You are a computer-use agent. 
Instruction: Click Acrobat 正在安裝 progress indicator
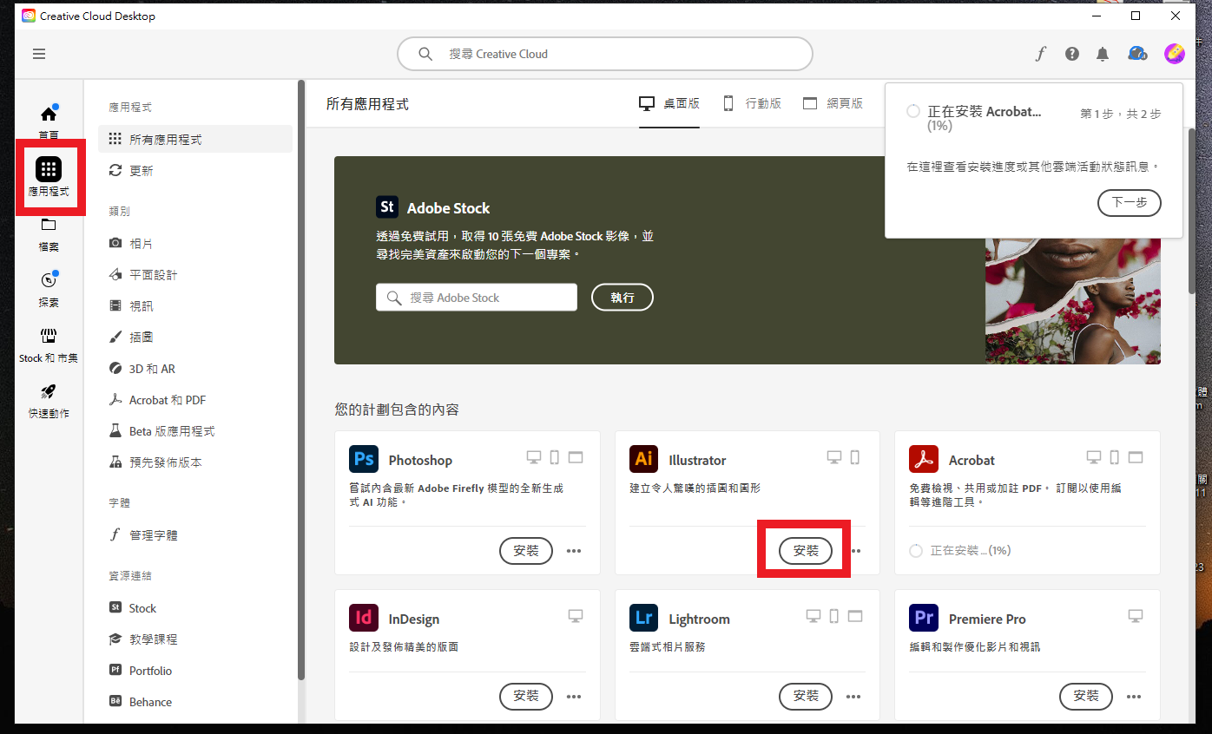pyautogui.click(x=960, y=551)
